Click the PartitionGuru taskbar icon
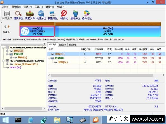Screen dimensions: 166x124 (96, 120)
